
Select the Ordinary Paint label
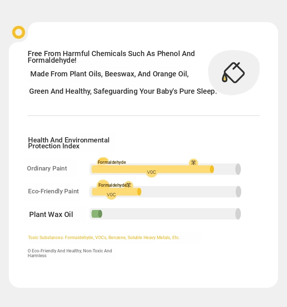tap(47, 168)
